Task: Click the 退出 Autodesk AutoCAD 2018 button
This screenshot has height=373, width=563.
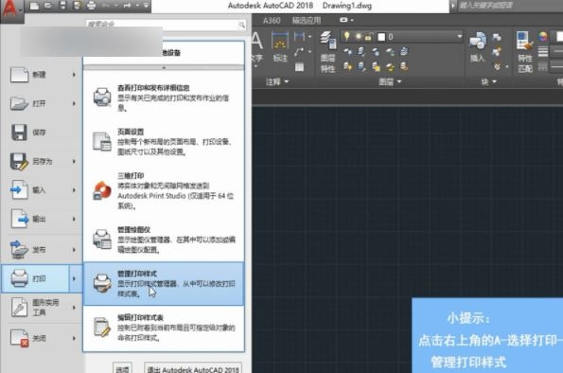Action: [x=193, y=369]
